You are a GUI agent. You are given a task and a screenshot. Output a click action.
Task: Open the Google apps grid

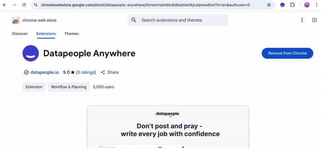[x=314, y=20]
